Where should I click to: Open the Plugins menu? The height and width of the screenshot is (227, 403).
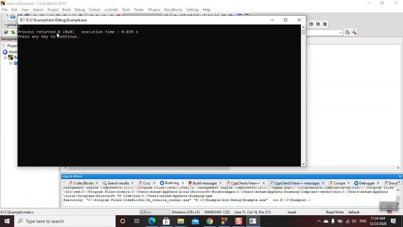tap(154, 10)
